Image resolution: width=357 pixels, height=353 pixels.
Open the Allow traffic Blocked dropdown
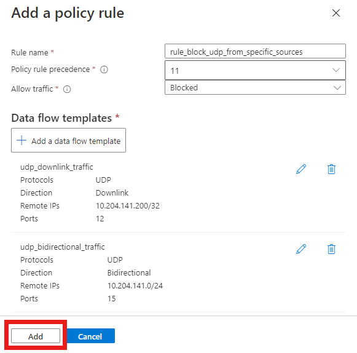click(255, 88)
